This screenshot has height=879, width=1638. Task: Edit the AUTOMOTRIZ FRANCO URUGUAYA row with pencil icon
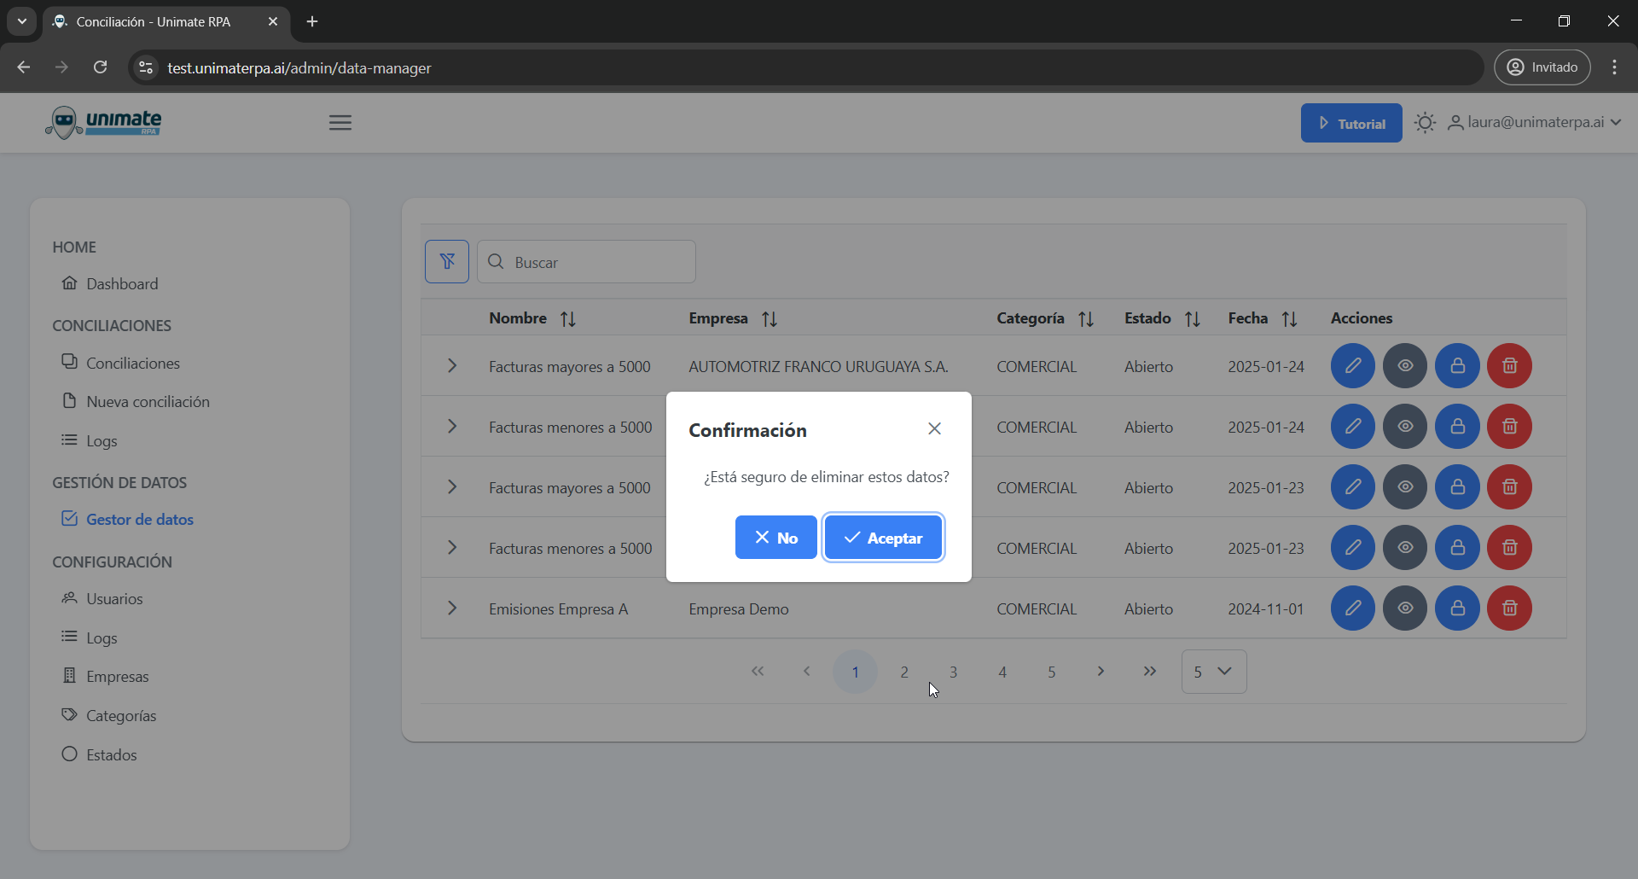[x=1353, y=366]
